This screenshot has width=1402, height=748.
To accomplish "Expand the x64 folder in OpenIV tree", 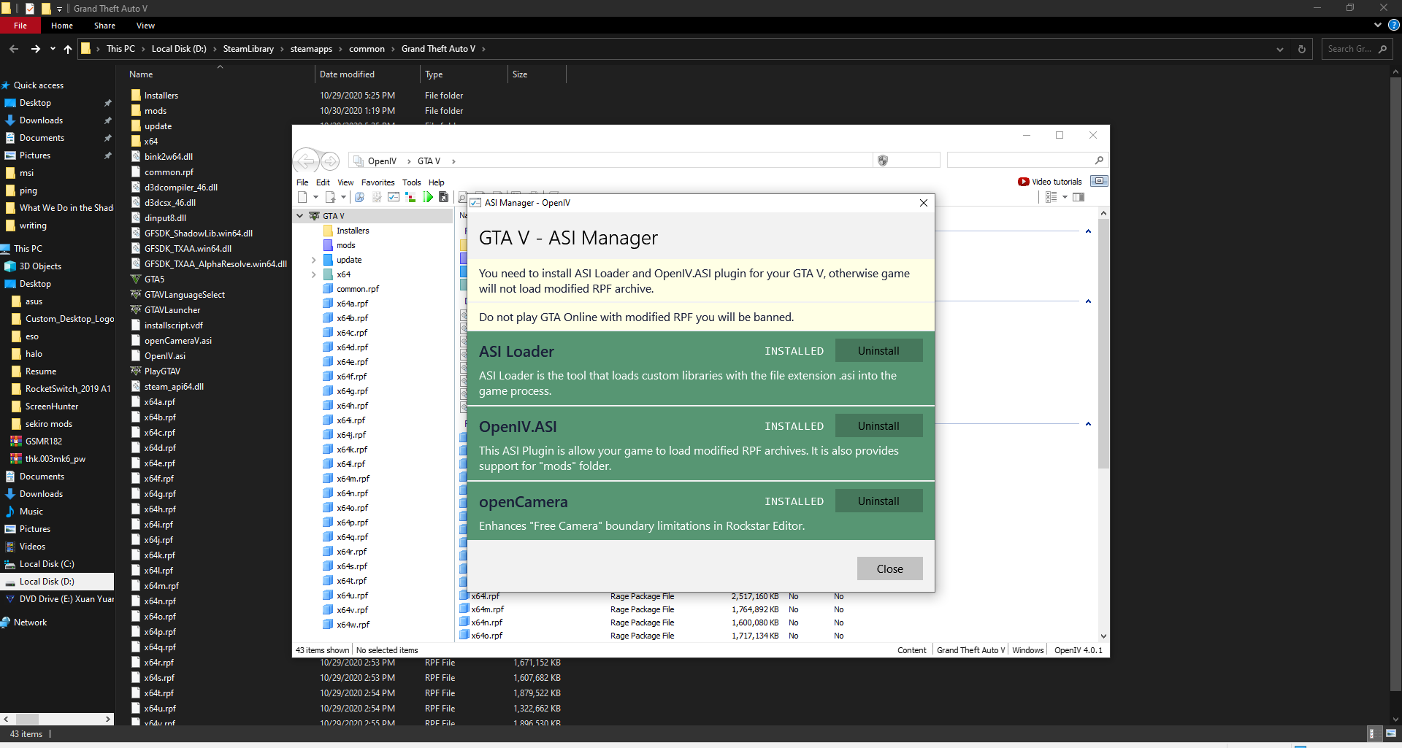I will [314, 274].
